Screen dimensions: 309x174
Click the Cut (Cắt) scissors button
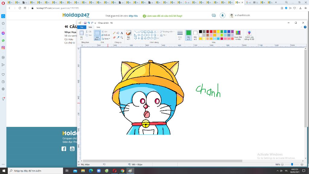[x=89, y=31]
